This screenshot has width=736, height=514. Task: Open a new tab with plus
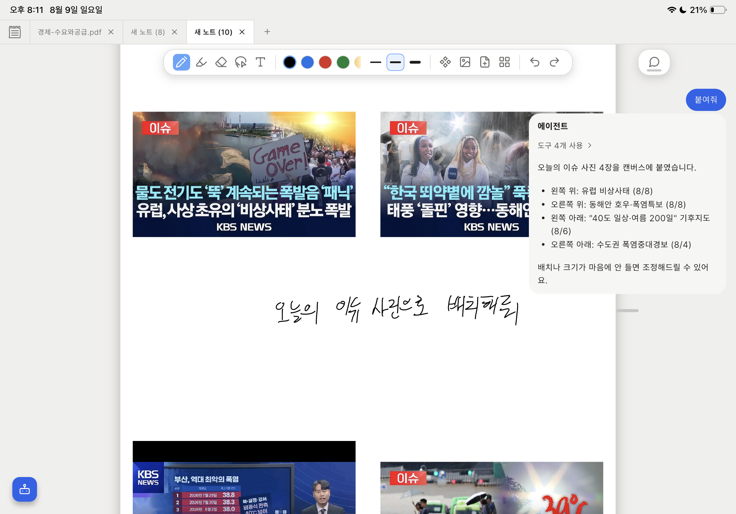pyautogui.click(x=267, y=32)
